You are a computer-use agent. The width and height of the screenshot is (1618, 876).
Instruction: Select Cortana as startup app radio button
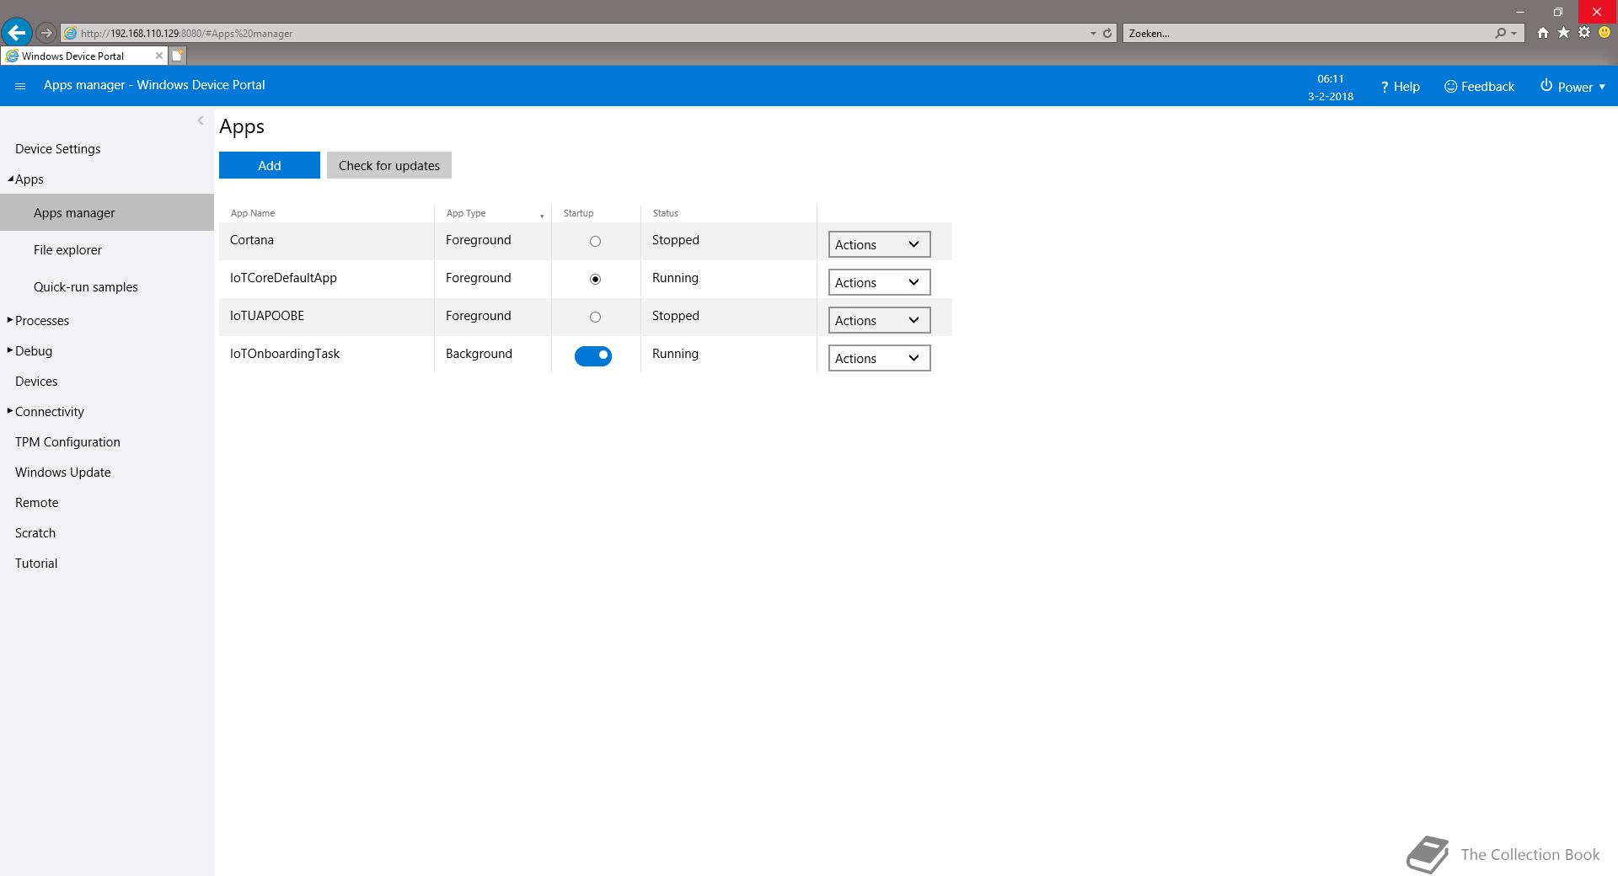(595, 241)
